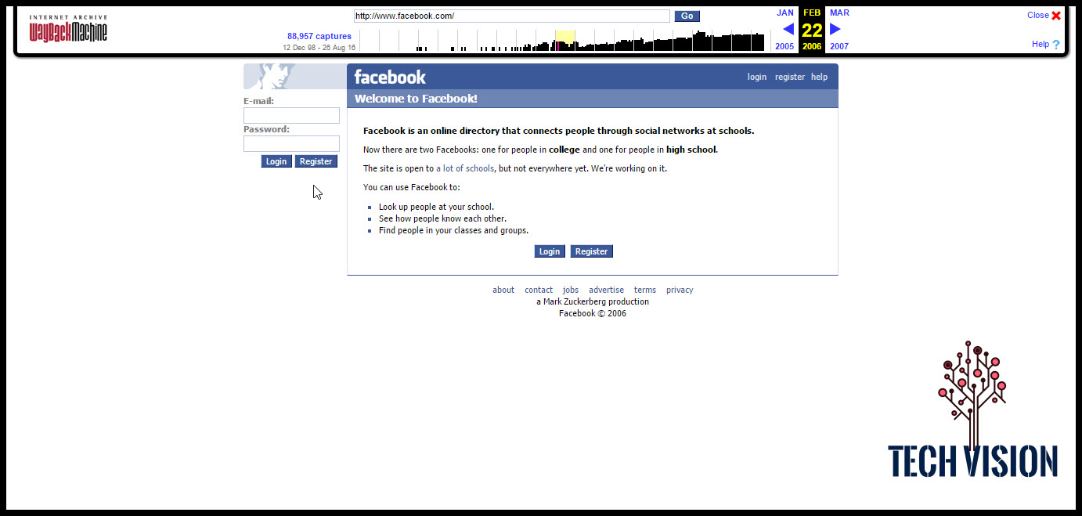Click the Wayback URL address field
Screen dimensions: 1082x516
512,16
